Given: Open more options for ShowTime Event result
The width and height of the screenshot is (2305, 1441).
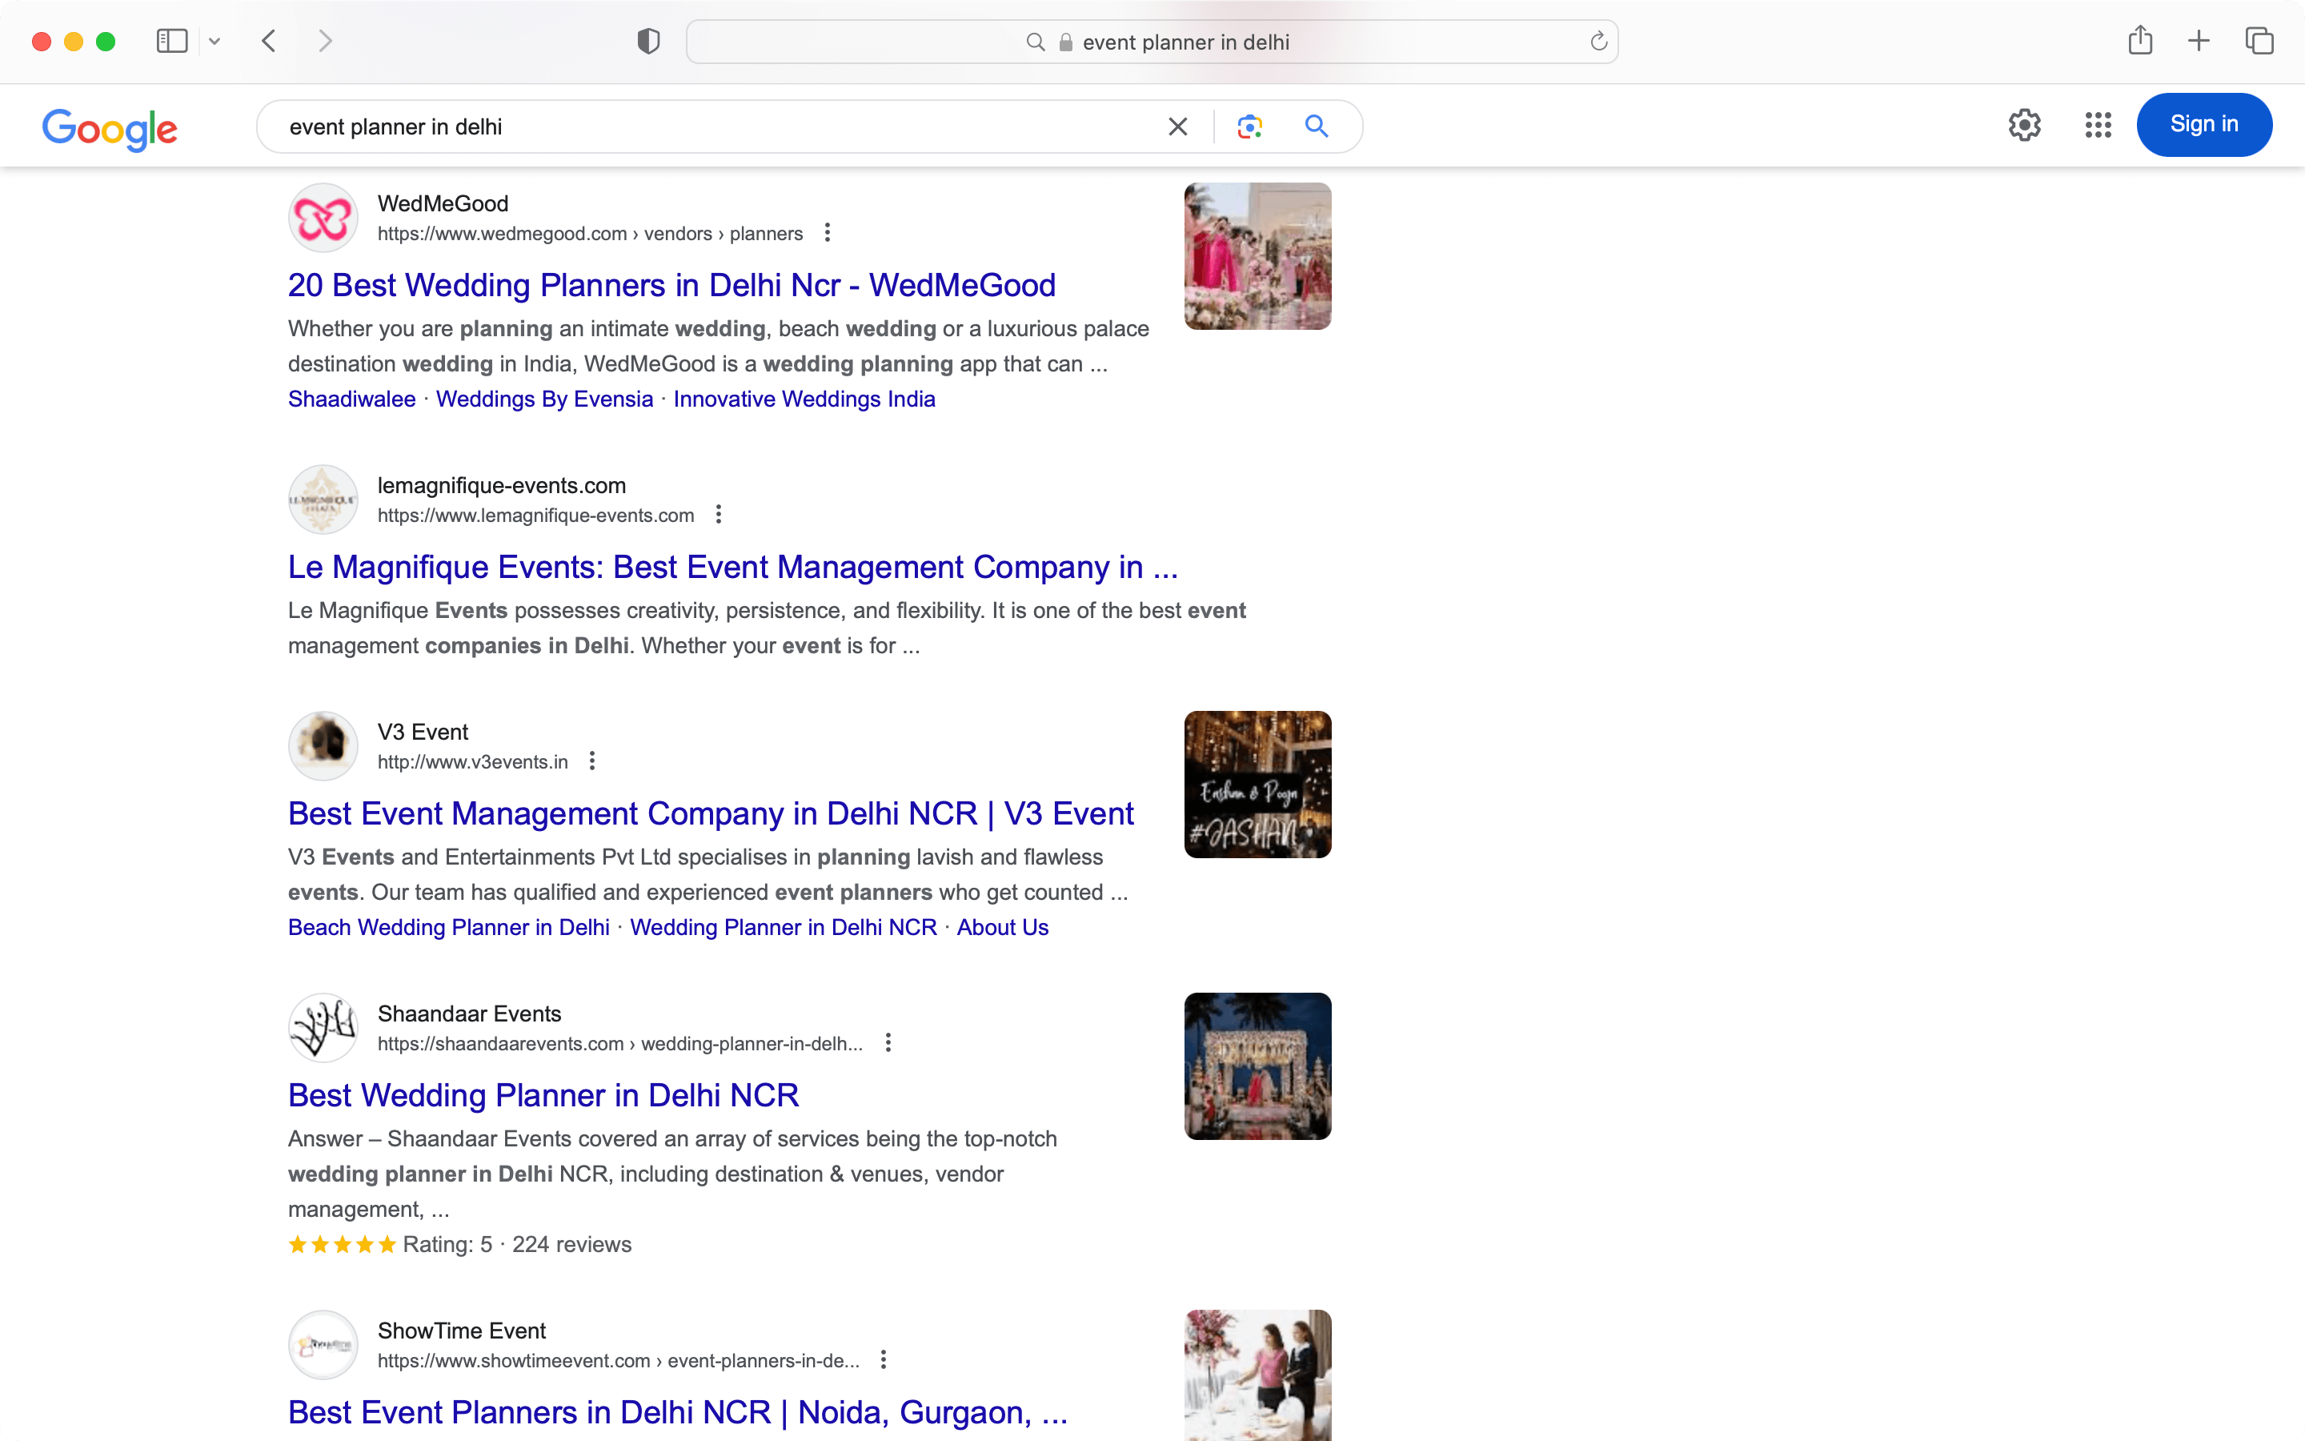Looking at the screenshot, I should (x=883, y=1360).
